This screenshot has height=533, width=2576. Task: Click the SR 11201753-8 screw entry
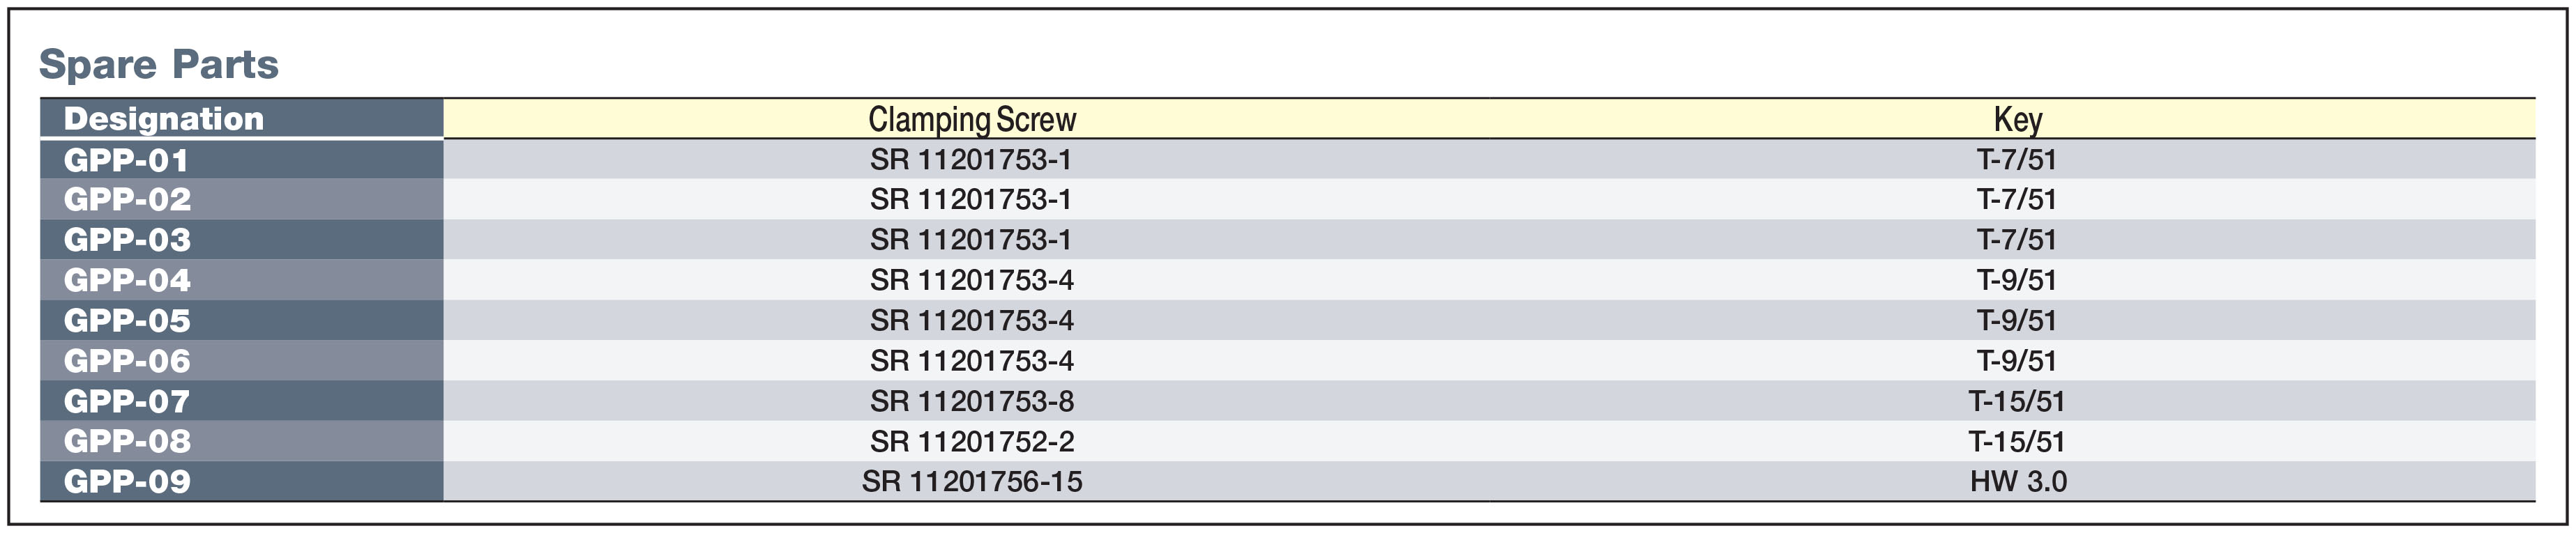click(972, 401)
